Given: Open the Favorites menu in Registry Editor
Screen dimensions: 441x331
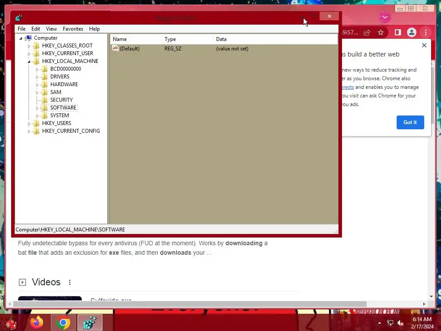Looking at the screenshot, I should [73, 29].
